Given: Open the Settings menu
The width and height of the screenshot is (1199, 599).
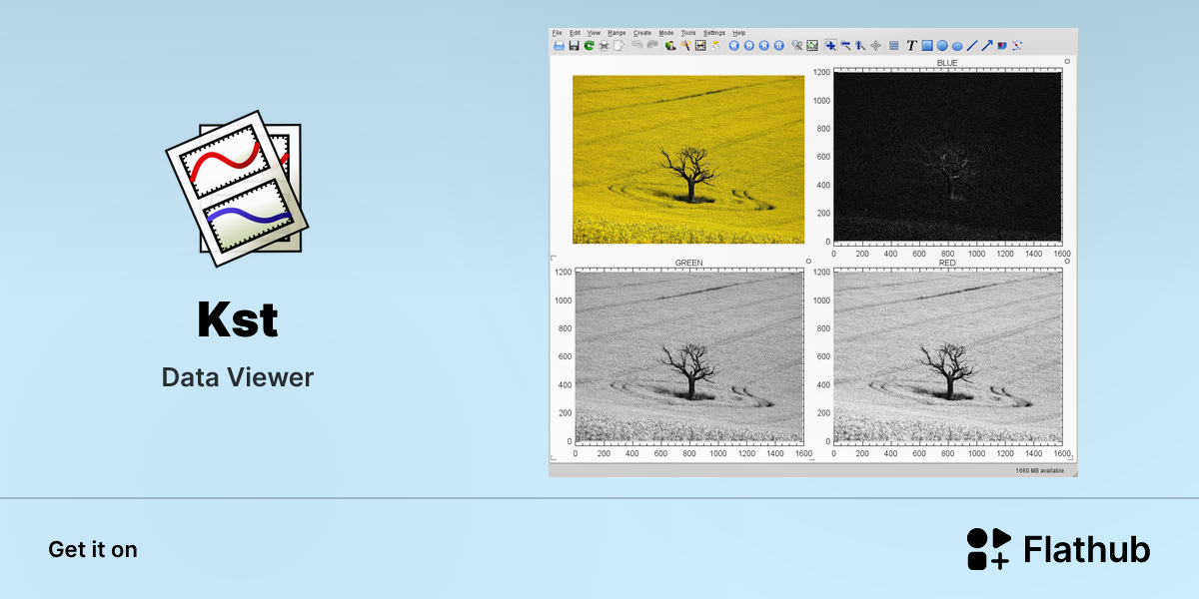Looking at the screenshot, I should pos(714,33).
